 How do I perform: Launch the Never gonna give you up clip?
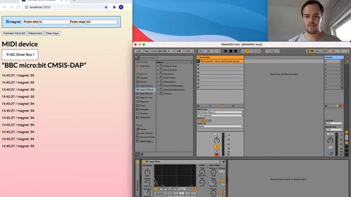click(198, 61)
